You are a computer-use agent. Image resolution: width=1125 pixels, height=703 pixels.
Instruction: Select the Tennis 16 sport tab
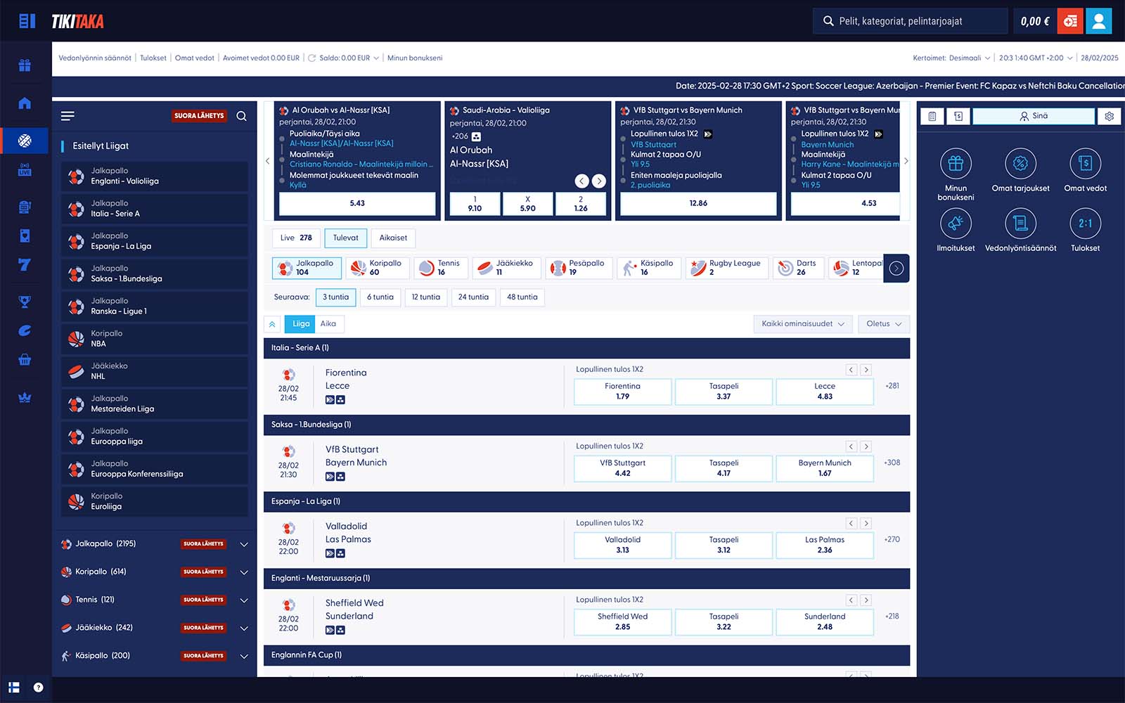click(x=441, y=268)
